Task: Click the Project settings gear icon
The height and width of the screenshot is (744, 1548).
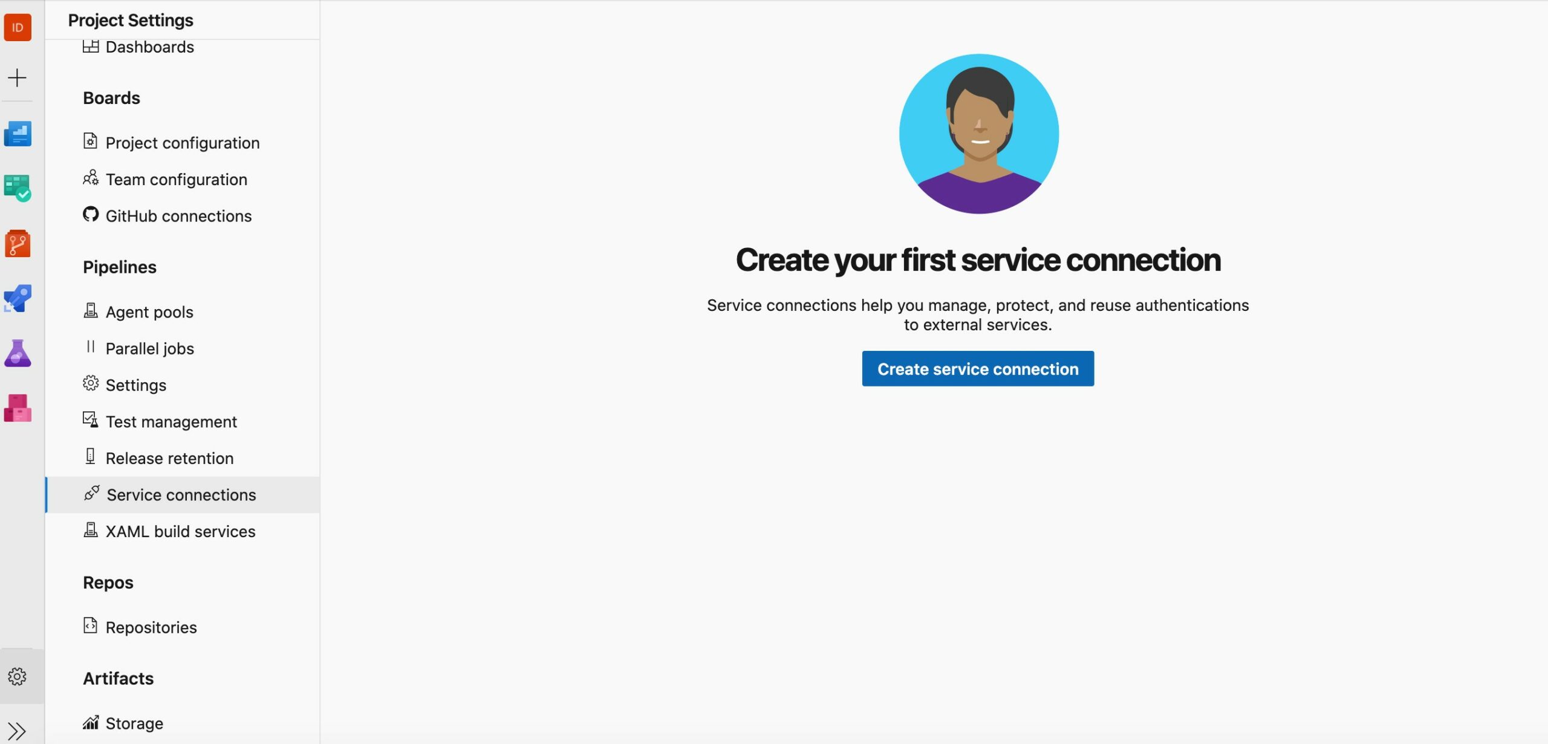Action: click(x=18, y=676)
